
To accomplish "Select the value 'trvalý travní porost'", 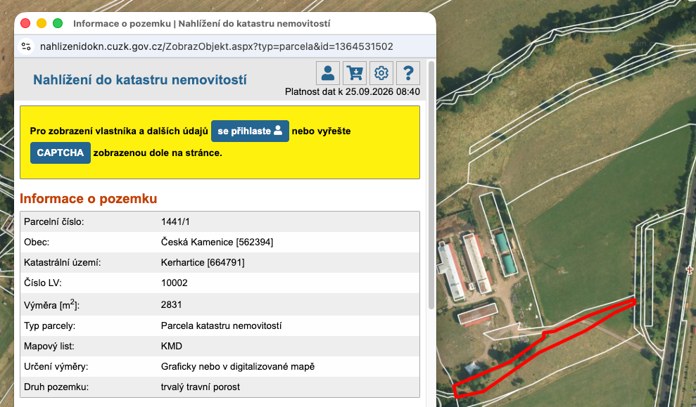I will [x=200, y=387].
